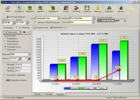Select Ежемесячно grouping option
Viewport: 140px width, 100px height.
[5, 44]
